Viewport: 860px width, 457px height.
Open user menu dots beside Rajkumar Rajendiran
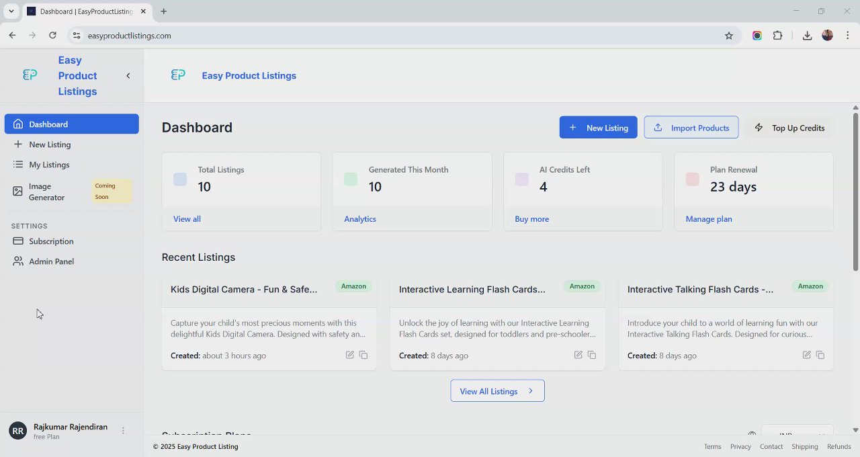(x=123, y=431)
